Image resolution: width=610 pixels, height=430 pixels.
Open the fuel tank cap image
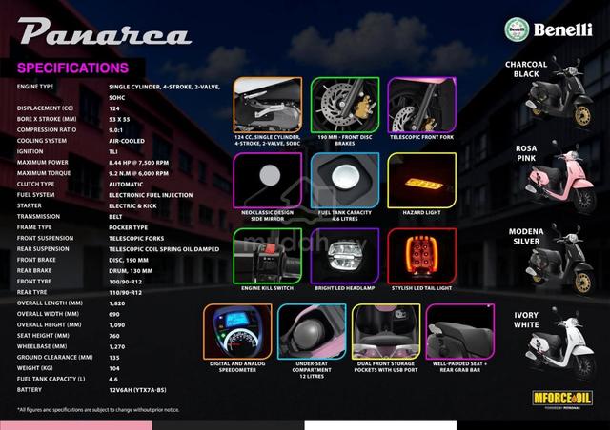[345, 180]
